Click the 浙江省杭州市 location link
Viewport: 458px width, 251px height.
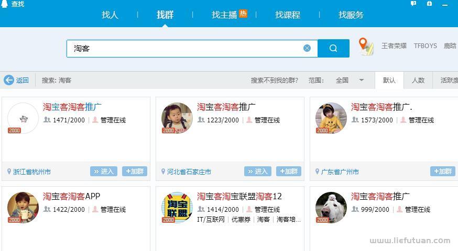coord(32,172)
